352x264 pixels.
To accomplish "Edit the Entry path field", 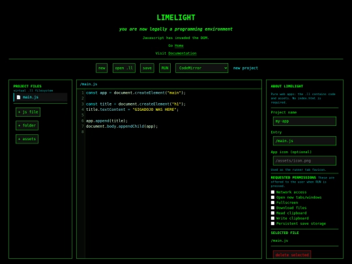I will click(x=304, y=141).
